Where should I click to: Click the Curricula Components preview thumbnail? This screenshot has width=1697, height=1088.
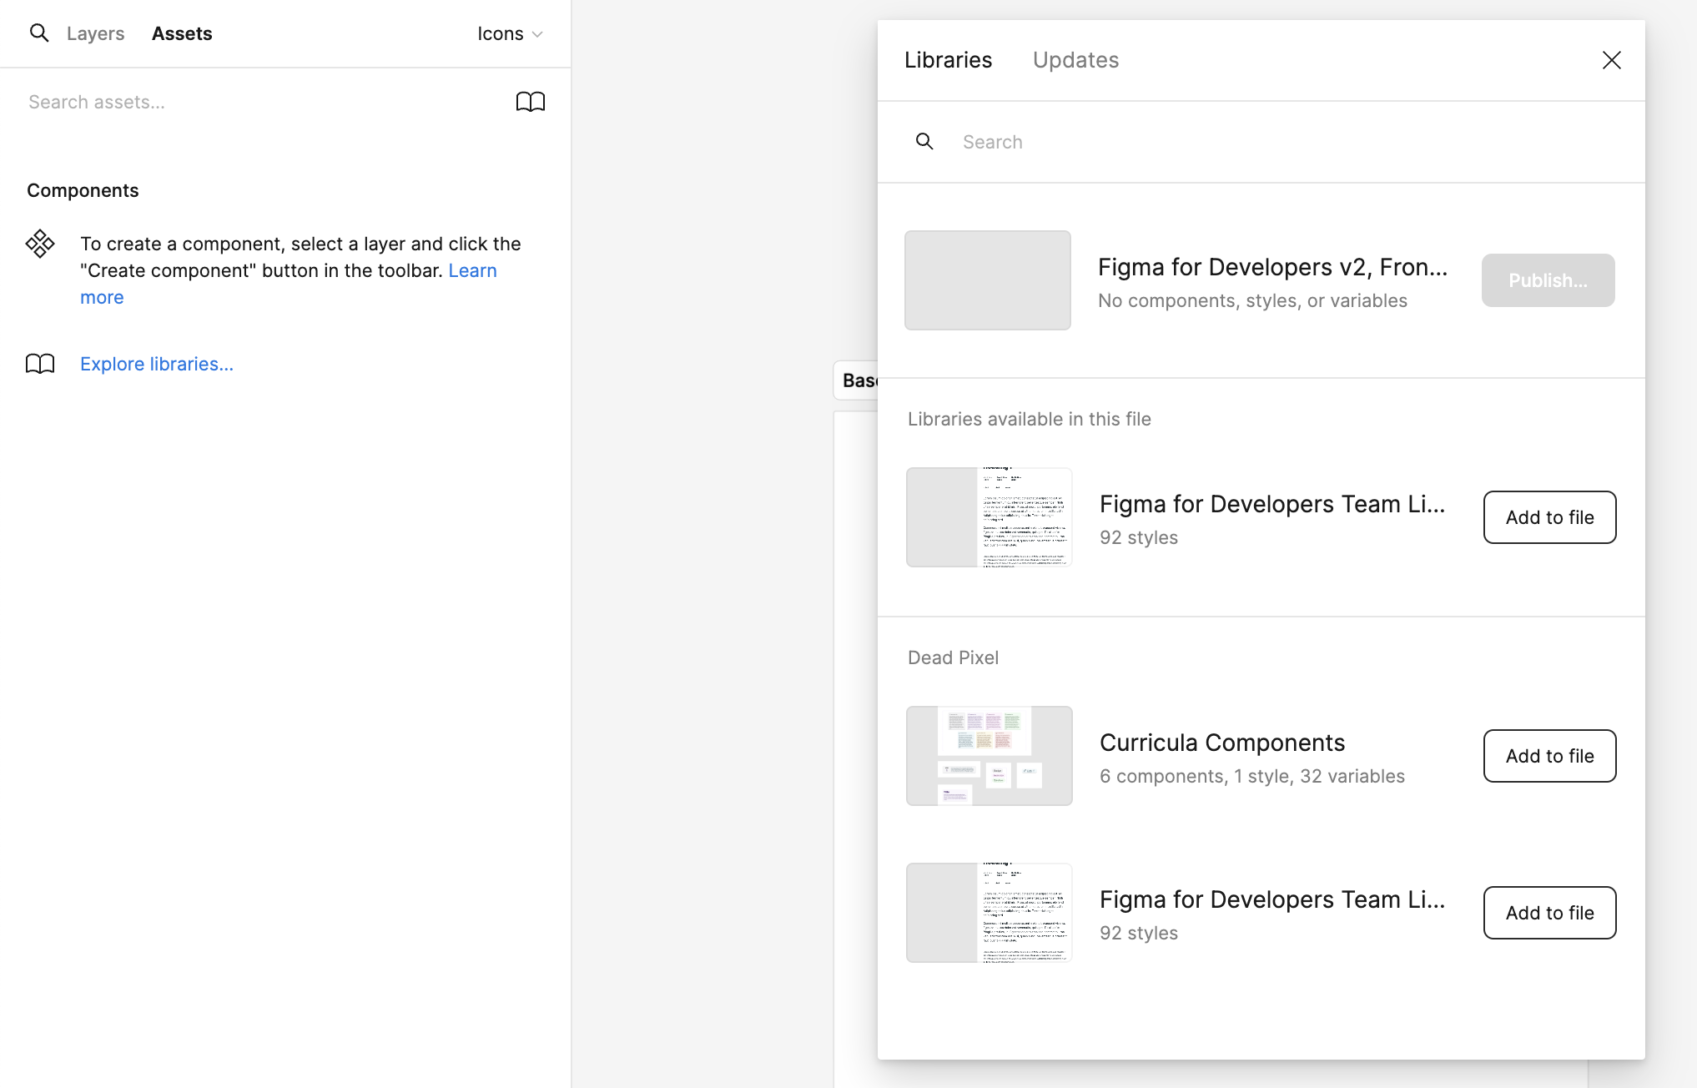pos(989,756)
